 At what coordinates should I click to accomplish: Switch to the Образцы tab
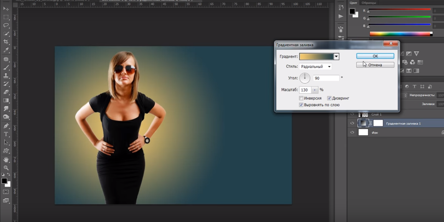coord(369,3)
